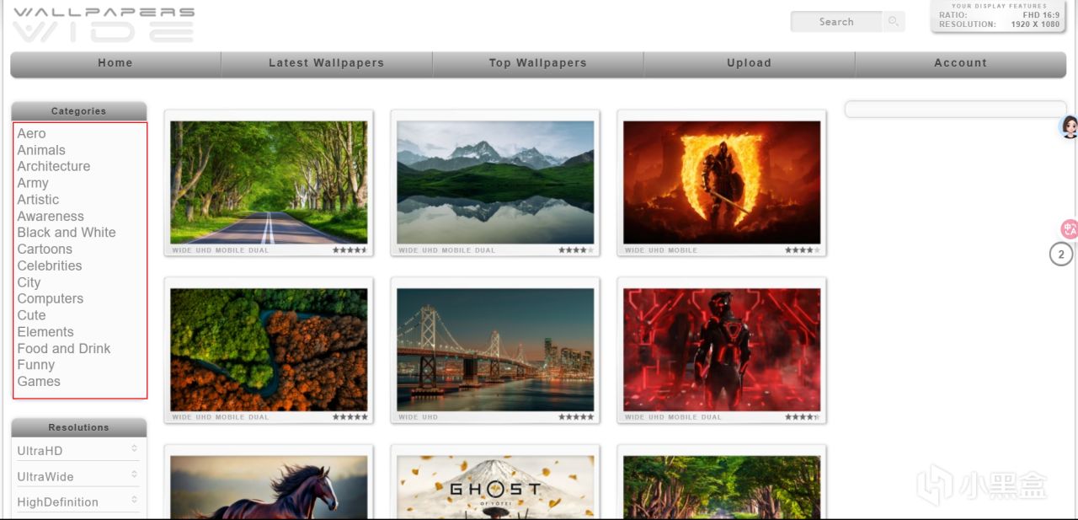Rate the mountain lake wallpaper stars
Image resolution: width=1078 pixels, height=520 pixels.
pos(576,250)
